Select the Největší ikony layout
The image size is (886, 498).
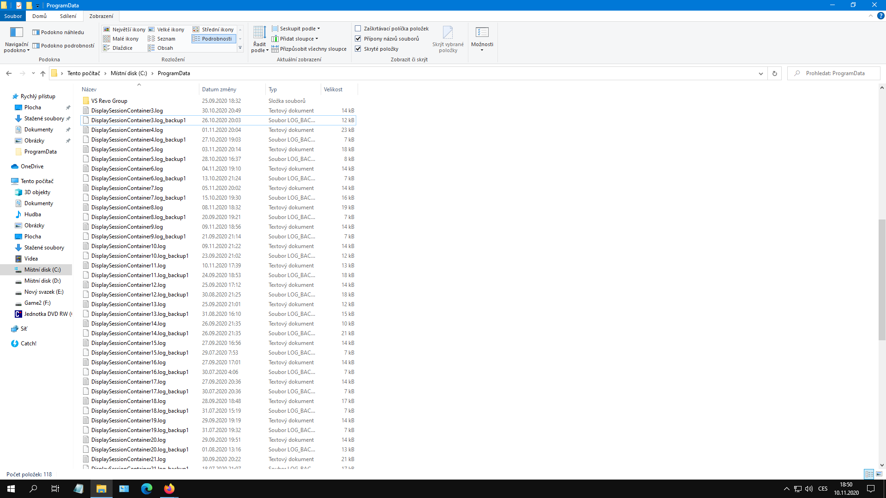click(124, 30)
